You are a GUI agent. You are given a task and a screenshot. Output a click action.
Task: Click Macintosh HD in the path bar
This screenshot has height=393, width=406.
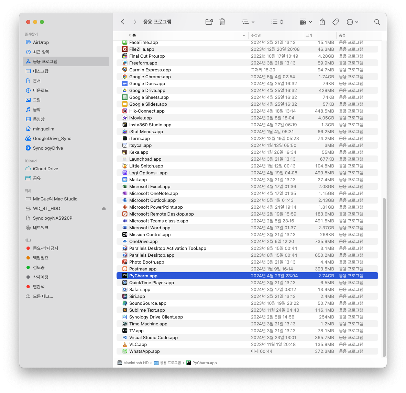[133, 363]
